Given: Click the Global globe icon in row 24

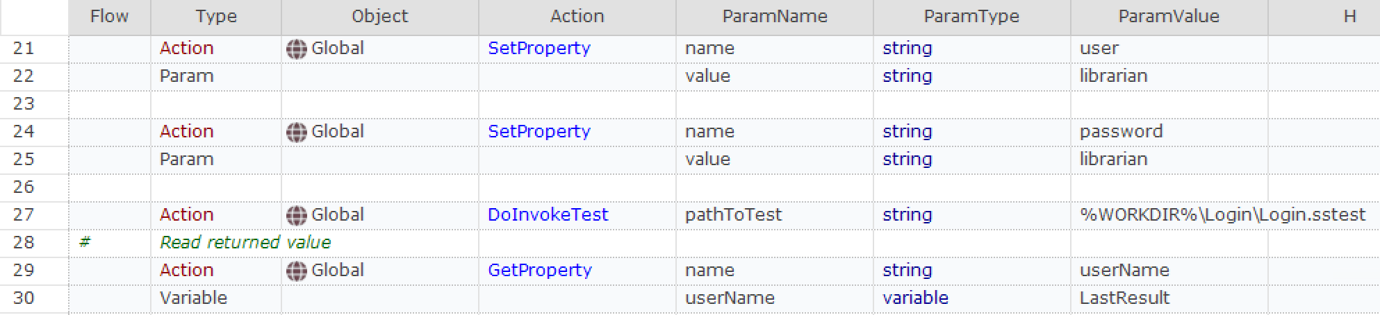Looking at the screenshot, I should [x=296, y=133].
